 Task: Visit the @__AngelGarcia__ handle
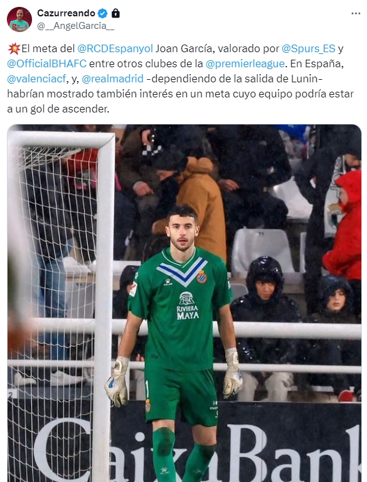pyautogui.click(x=75, y=26)
